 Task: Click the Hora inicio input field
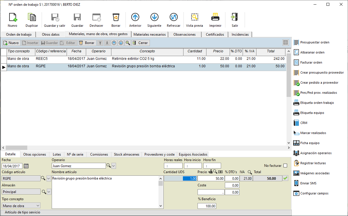[193, 166]
